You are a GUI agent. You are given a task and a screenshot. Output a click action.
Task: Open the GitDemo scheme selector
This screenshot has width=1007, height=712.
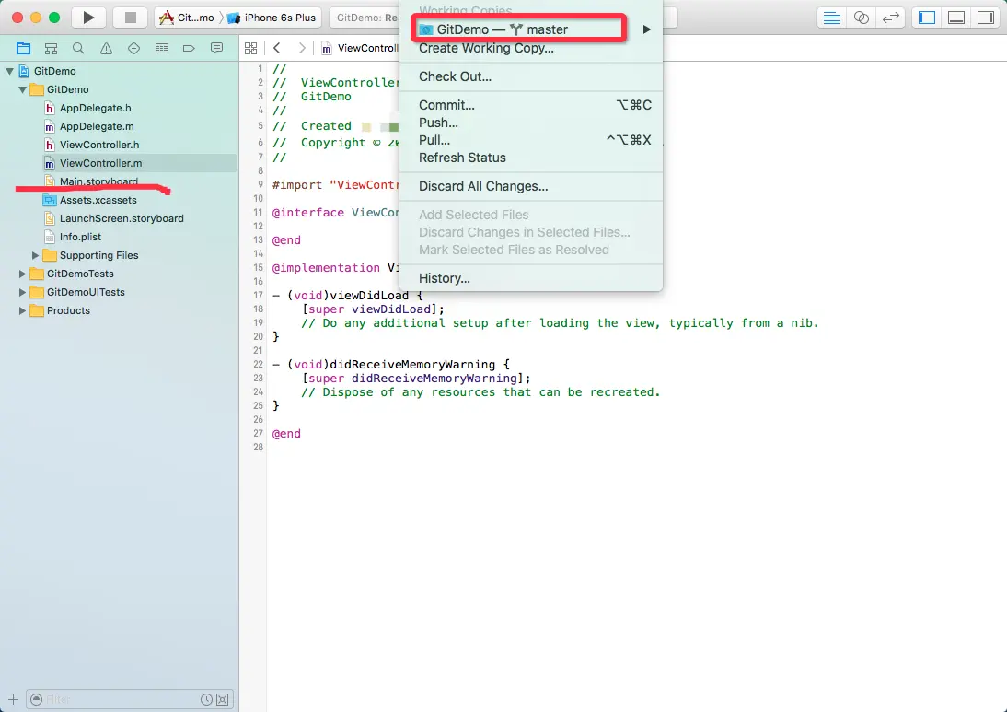187,18
